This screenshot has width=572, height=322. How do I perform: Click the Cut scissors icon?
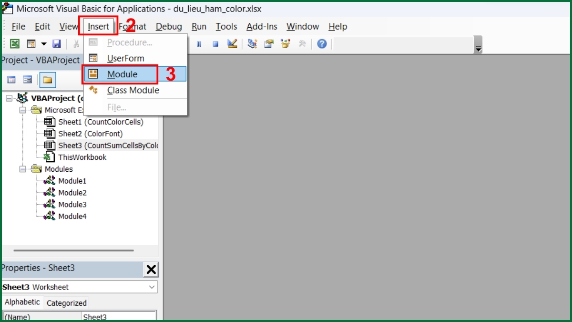(76, 44)
